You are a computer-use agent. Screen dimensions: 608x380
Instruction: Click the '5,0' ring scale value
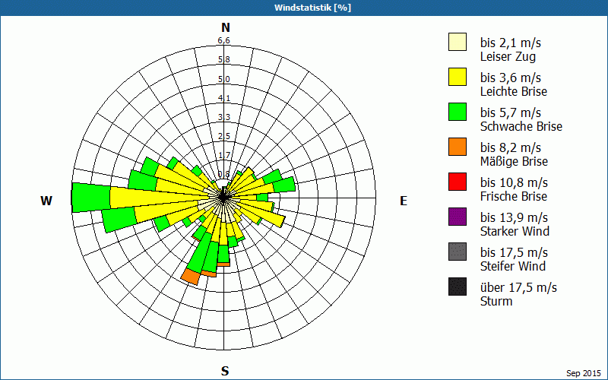coord(223,79)
